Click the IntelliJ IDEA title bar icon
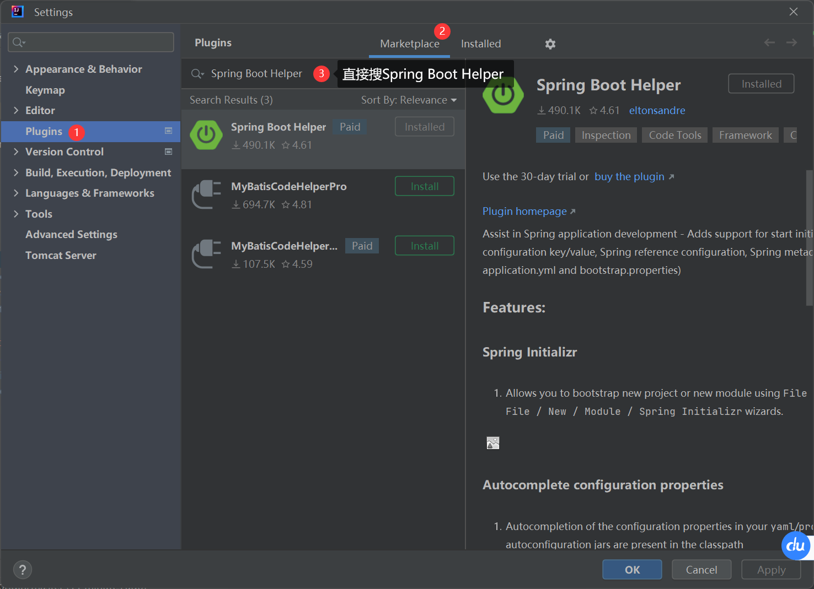 [18, 12]
